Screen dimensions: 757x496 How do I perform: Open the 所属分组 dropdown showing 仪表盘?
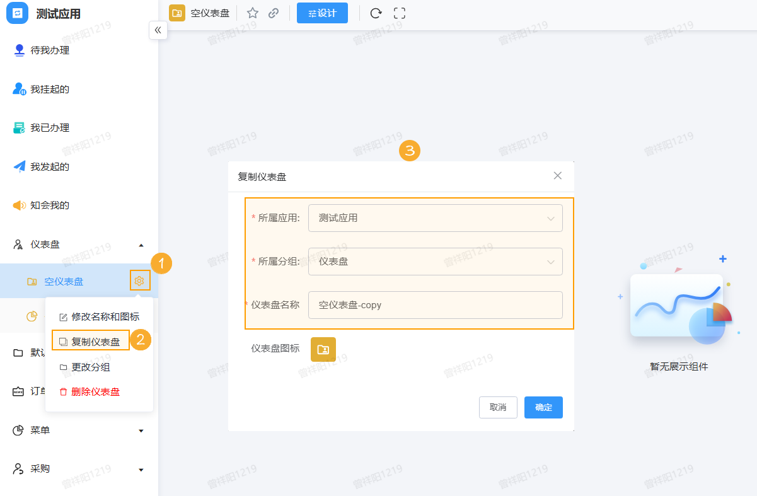(435, 261)
